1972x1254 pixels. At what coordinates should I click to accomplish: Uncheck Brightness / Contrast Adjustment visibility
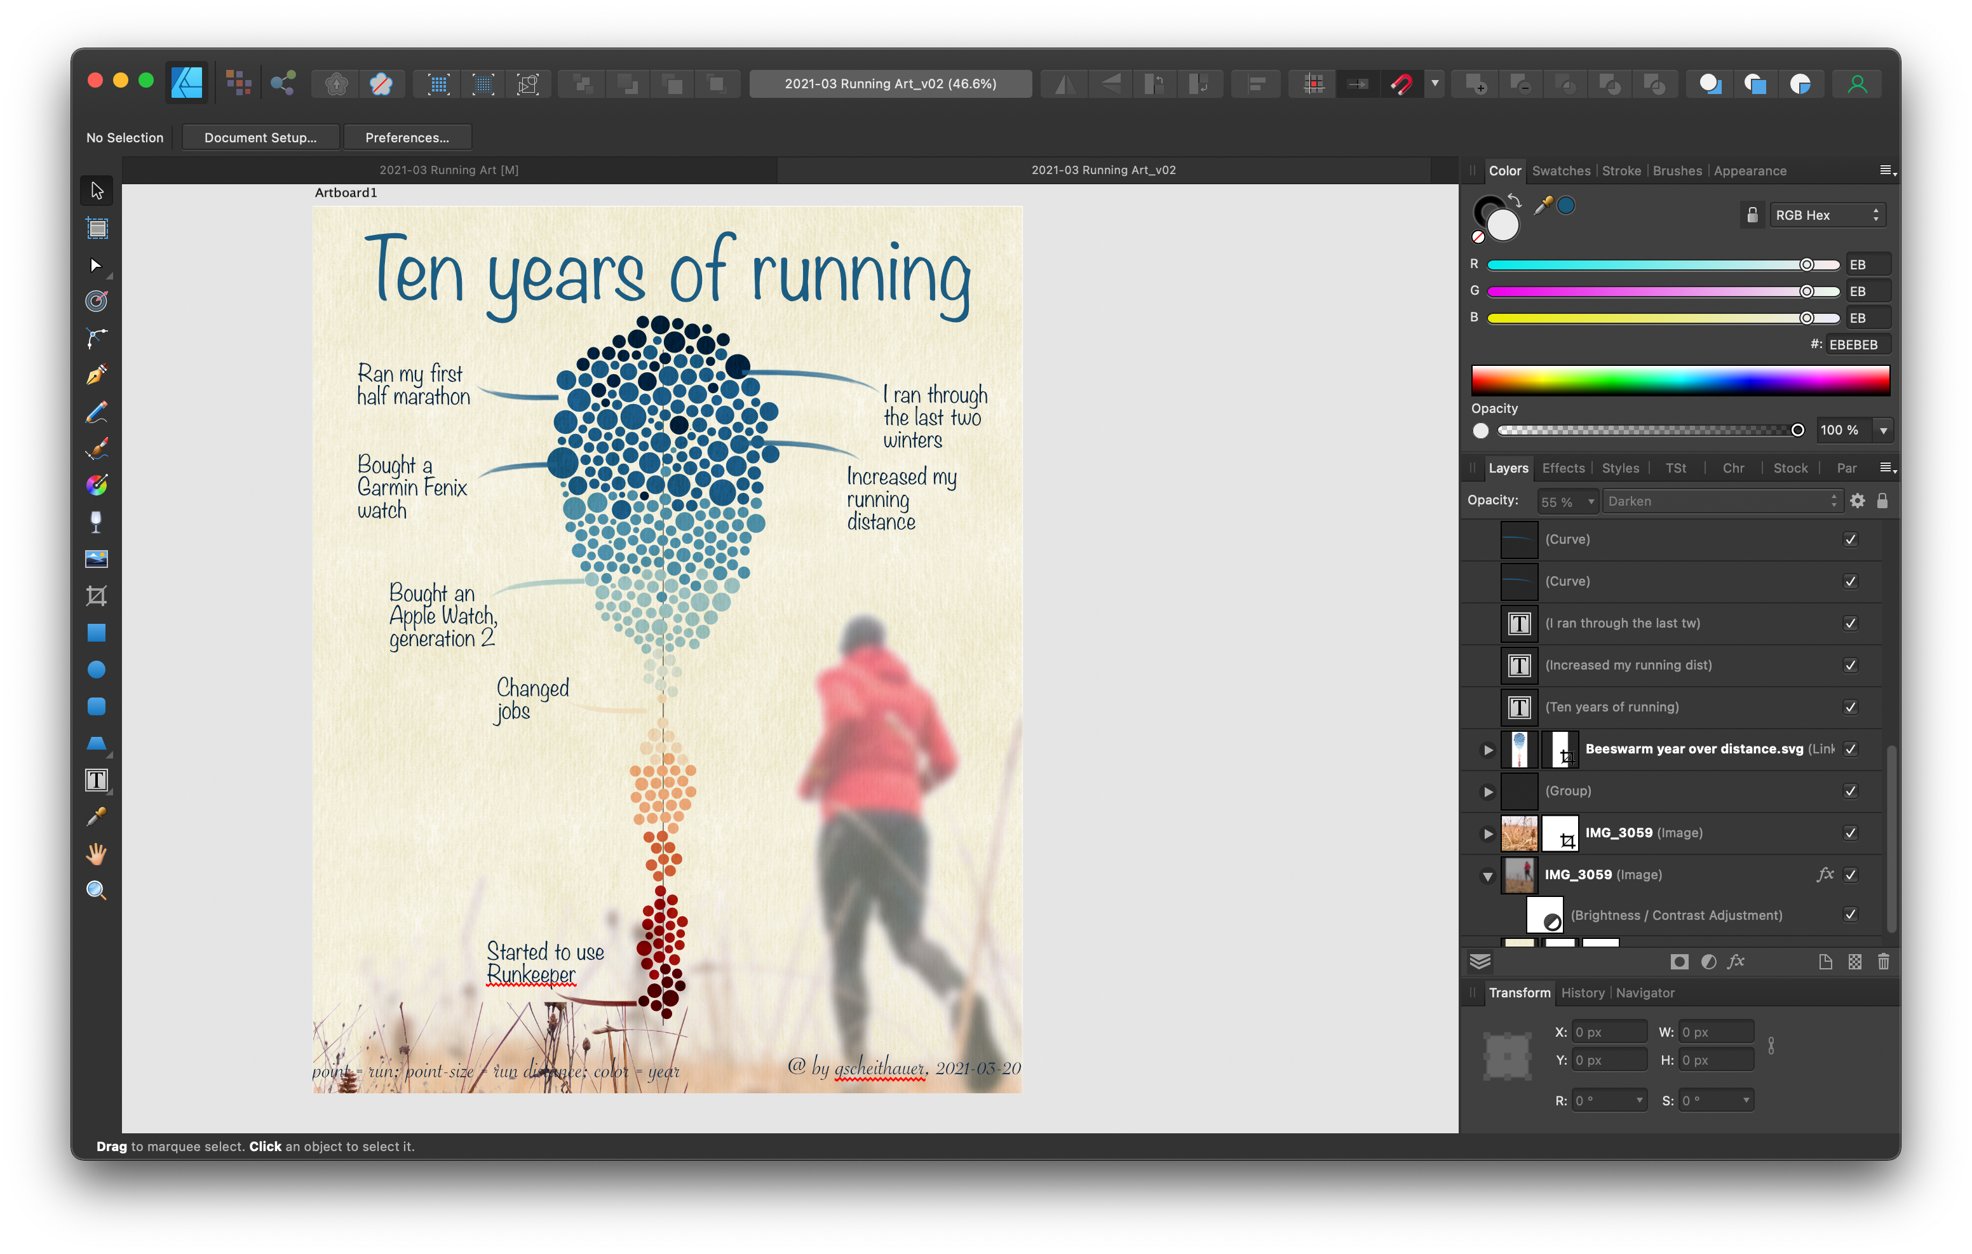click(x=1850, y=914)
